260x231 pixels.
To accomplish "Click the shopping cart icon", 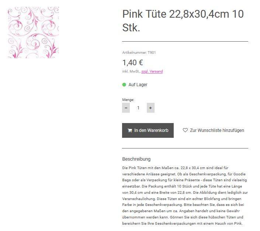I will [130, 130].
